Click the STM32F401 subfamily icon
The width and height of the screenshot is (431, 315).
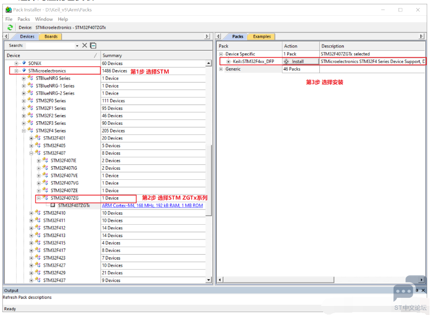click(38, 138)
